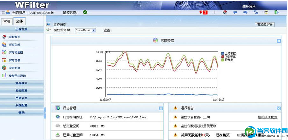The height and width of the screenshot is (140, 288).
Task: Close the 日志管理 panel
Action: coord(161,109)
